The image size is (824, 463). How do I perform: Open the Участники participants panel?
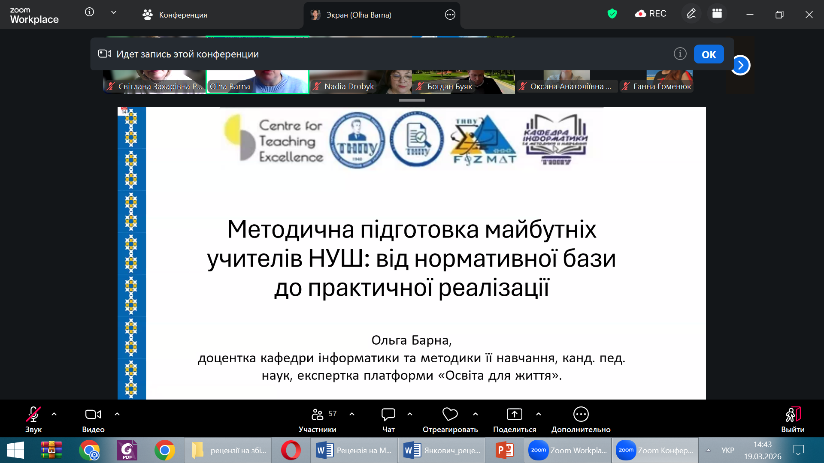coord(318,419)
